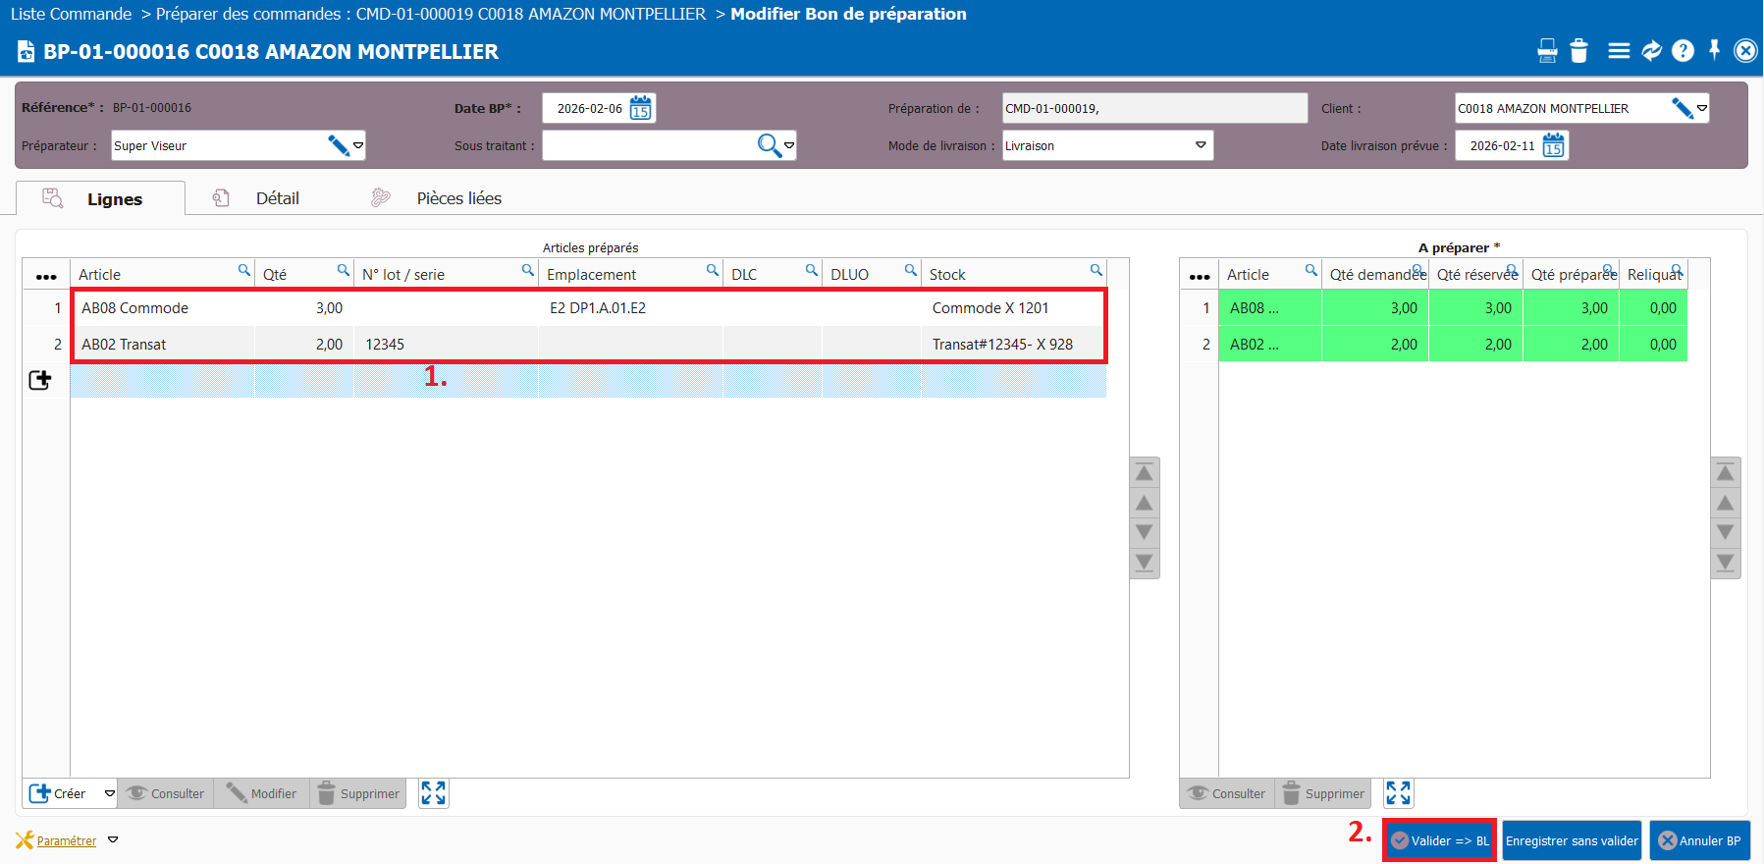Click the magnifier icon in Sous traitant field

(769, 145)
